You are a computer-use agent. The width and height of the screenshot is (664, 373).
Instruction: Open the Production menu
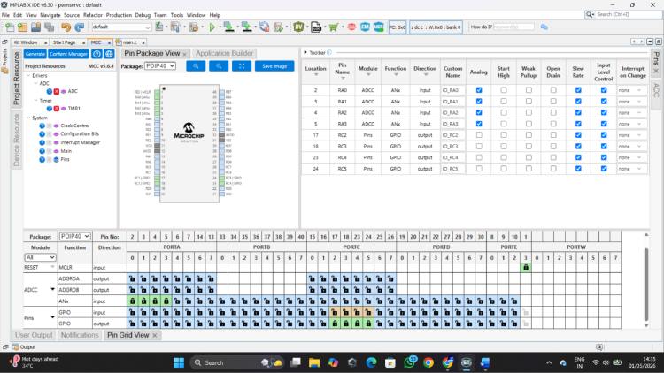[x=119, y=15]
